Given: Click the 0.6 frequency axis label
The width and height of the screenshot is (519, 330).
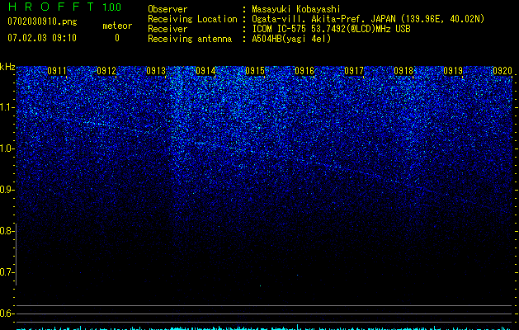Looking at the screenshot, I should tap(7, 313).
